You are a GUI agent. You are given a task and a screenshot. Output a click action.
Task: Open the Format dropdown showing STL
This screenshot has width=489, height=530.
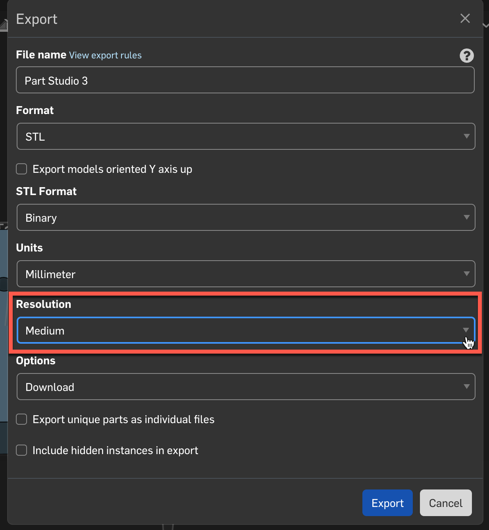(x=246, y=136)
